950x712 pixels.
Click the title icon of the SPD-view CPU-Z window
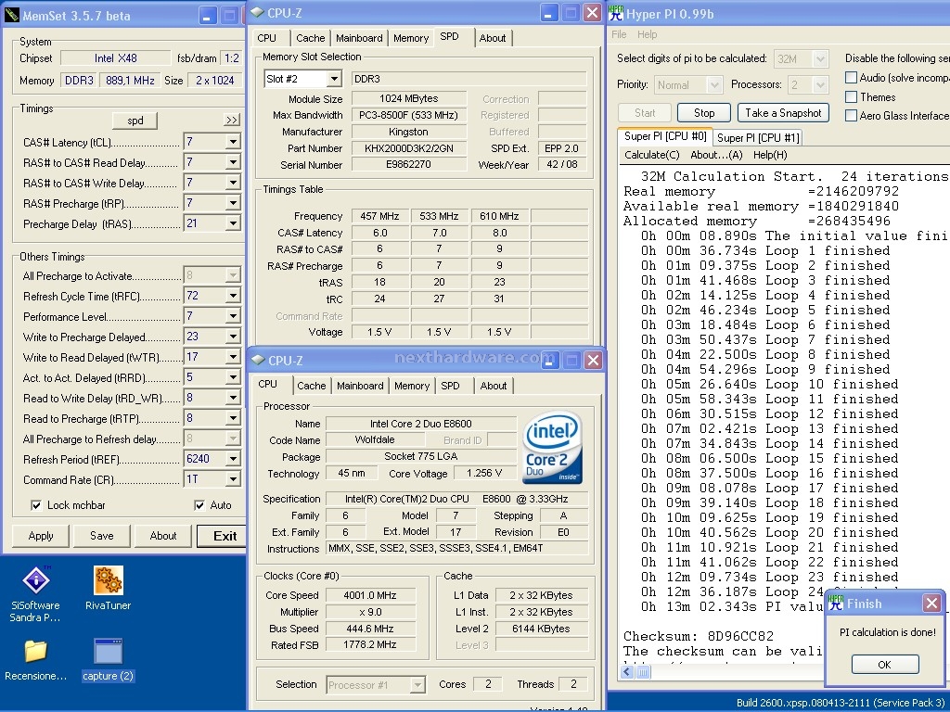pos(257,13)
